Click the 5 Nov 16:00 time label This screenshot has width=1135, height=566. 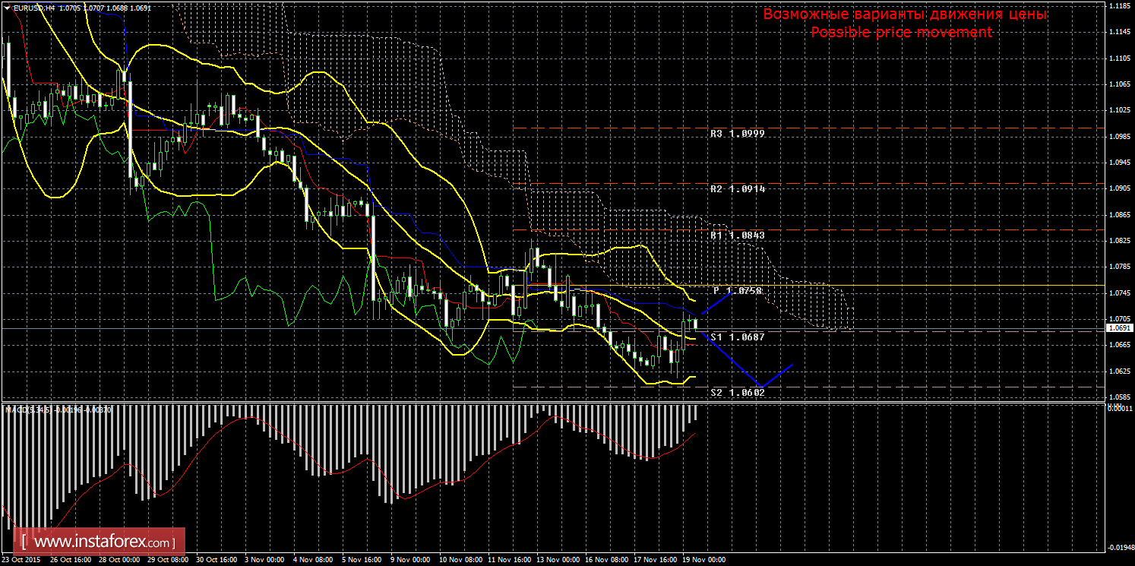click(363, 560)
